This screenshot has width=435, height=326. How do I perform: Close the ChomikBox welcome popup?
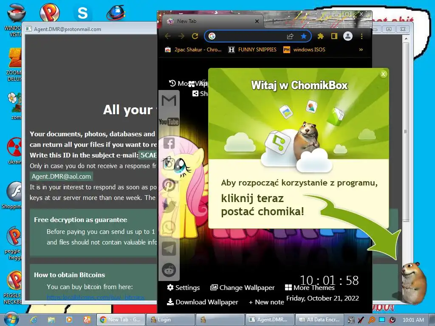(383, 74)
